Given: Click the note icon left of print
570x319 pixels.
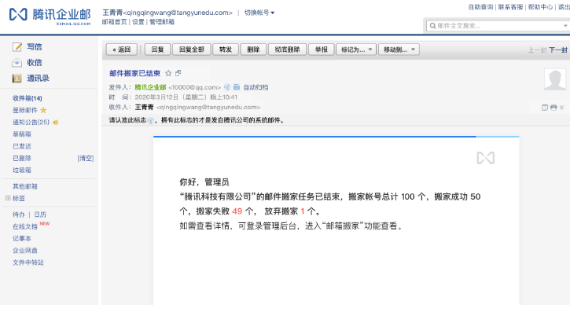Looking at the screenshot, I should click(x=545, y=108).
